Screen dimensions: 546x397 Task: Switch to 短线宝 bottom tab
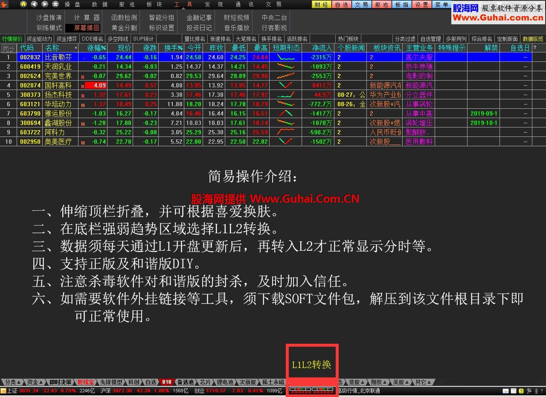point(85,382)
